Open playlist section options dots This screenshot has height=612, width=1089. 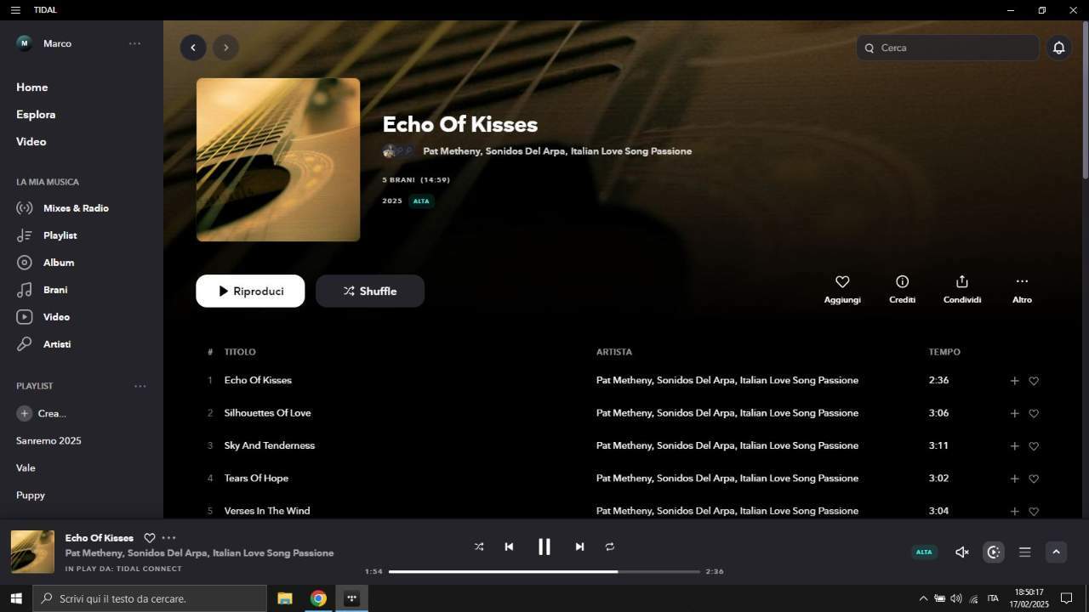pyautogui.click(x=140, y=386)
